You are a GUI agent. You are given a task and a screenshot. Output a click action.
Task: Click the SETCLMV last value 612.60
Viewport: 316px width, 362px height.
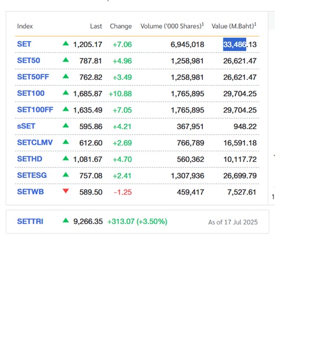point(91,142)
